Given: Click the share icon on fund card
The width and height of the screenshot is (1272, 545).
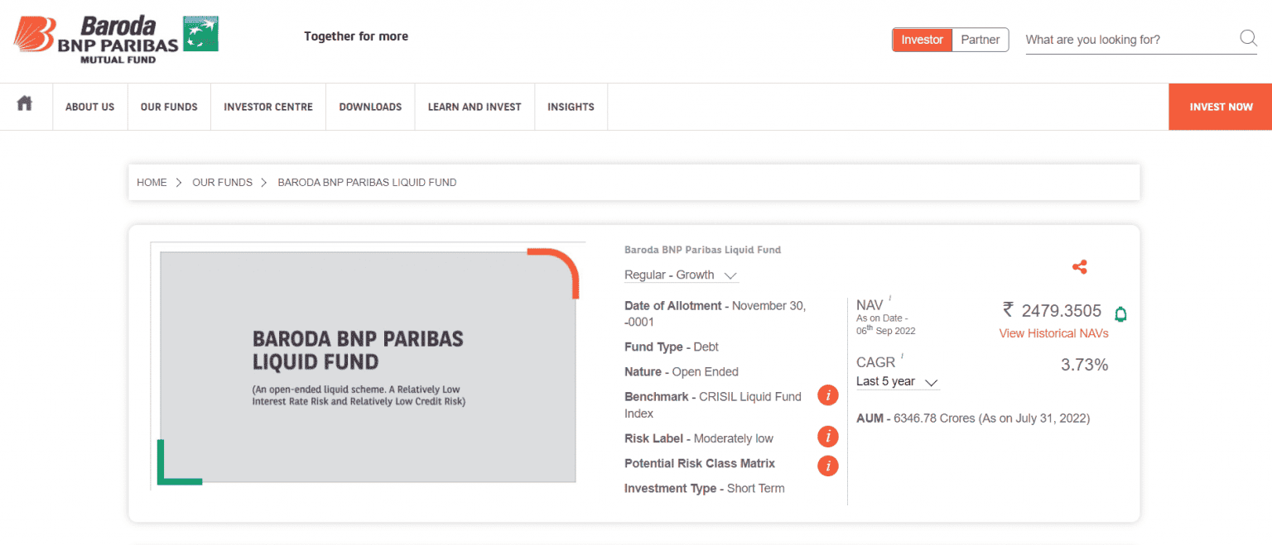Looking at the screenshot, I should pyautogui.click(x=1079, y=267).
